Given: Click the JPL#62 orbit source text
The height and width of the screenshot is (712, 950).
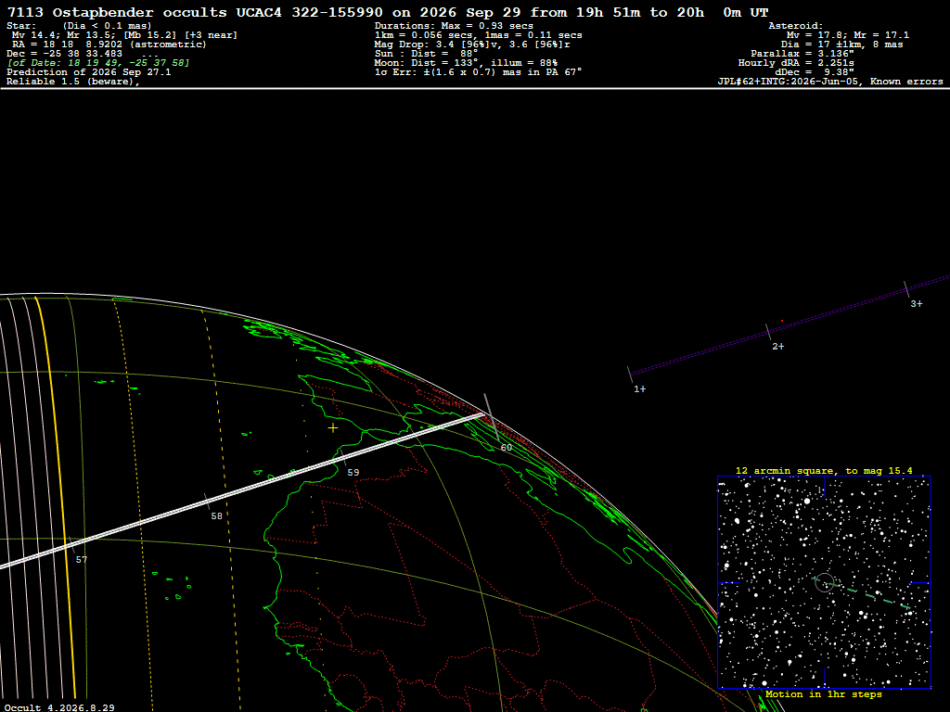Looking at the screenshot, I should pyautogui.click(x=830, y=82).
